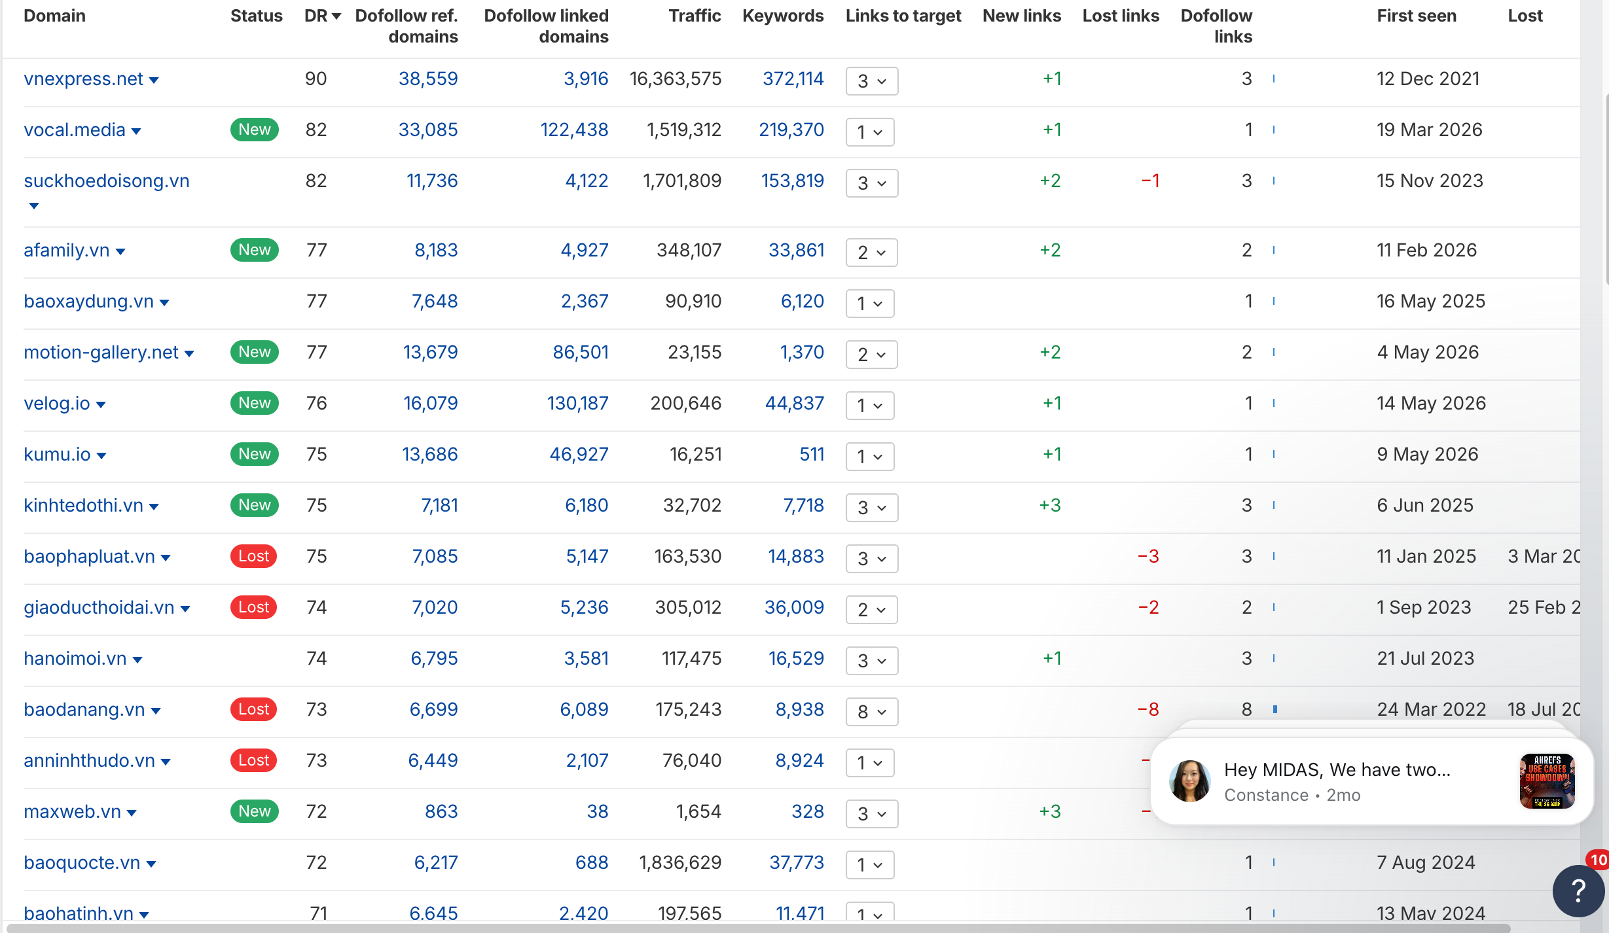Viewport: 1609px width, 933px height.
Task: Click velog.io dofollow linked domains 130,187
Action: 577,403
